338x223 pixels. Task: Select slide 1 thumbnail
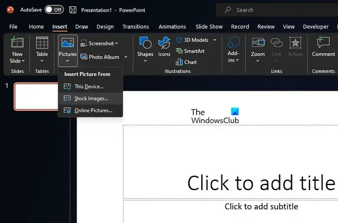[x=36, y=97]
